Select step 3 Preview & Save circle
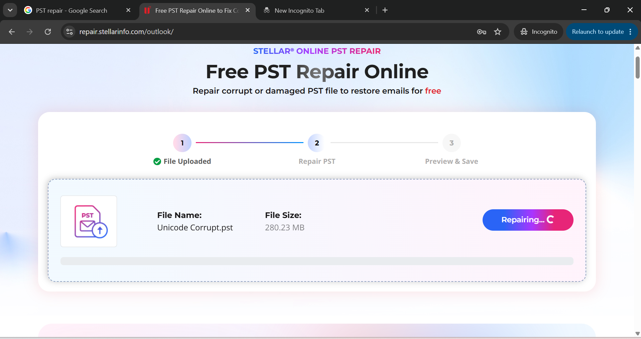The width and height of the screenshot is (641, 339). click(x=452, y=143)
